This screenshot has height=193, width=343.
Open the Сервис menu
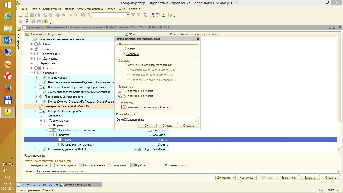coord(110,9)
